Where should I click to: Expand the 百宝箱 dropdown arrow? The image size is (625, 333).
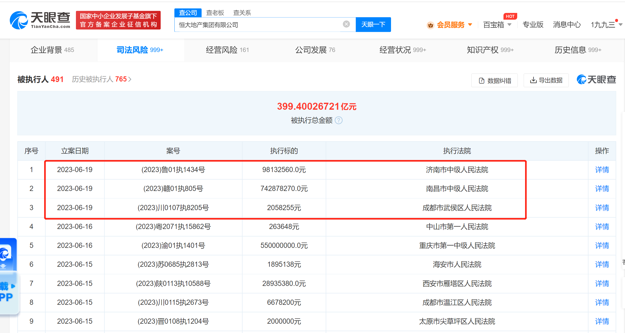(x=509, y=25)
